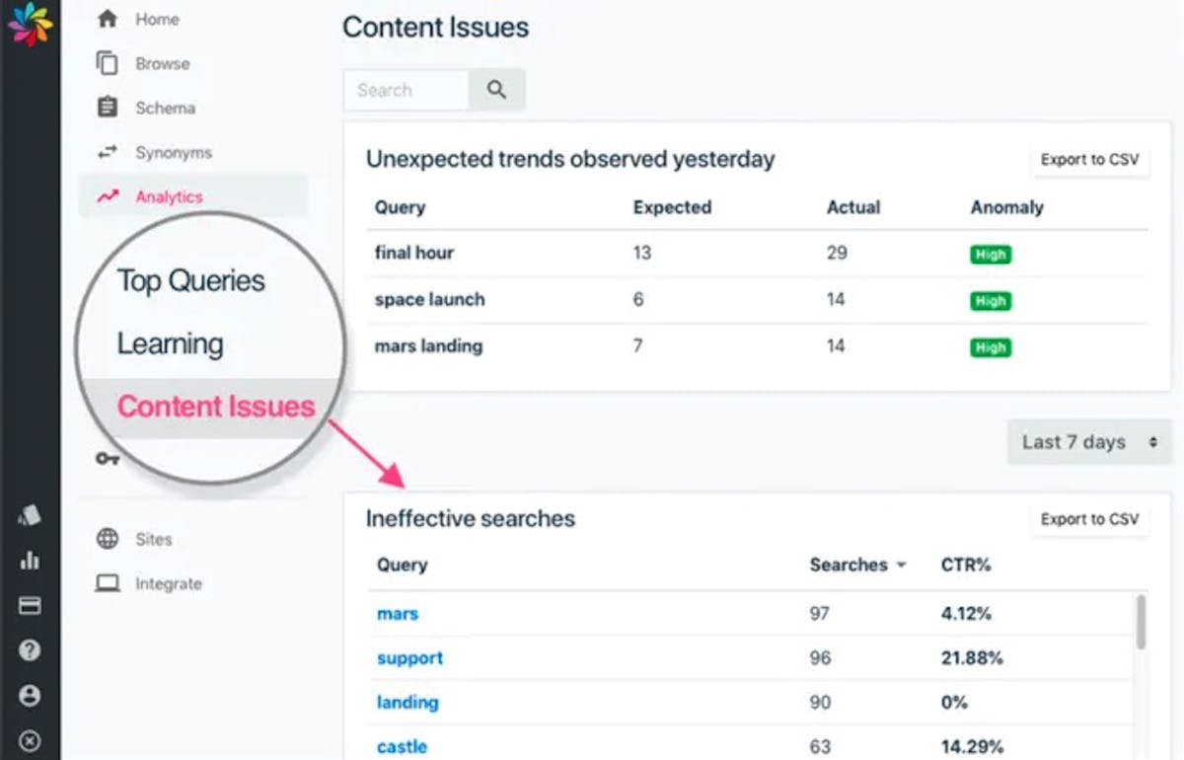The width and height of the screenshot is (1184, 760).
Task: Sort by the Searches column arrow
Action: tap(901, 566)
